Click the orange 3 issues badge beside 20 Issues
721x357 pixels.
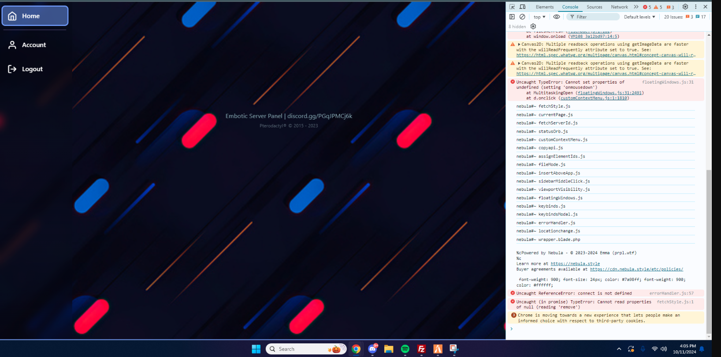[689, 17]
